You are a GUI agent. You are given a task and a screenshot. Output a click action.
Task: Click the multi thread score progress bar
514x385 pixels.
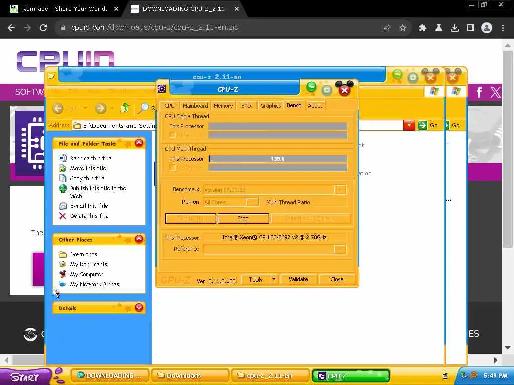[278, 159]
